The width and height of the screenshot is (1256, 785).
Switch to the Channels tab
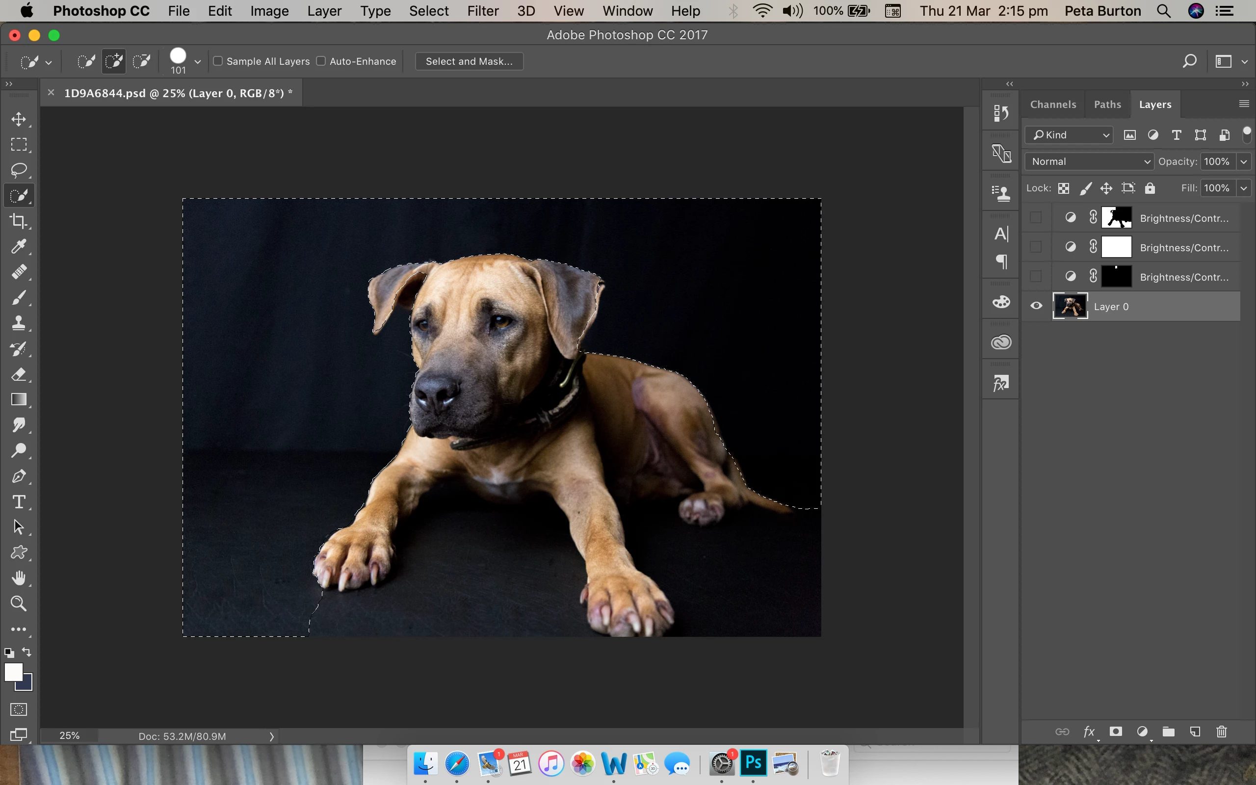[x=1052, y=105]
